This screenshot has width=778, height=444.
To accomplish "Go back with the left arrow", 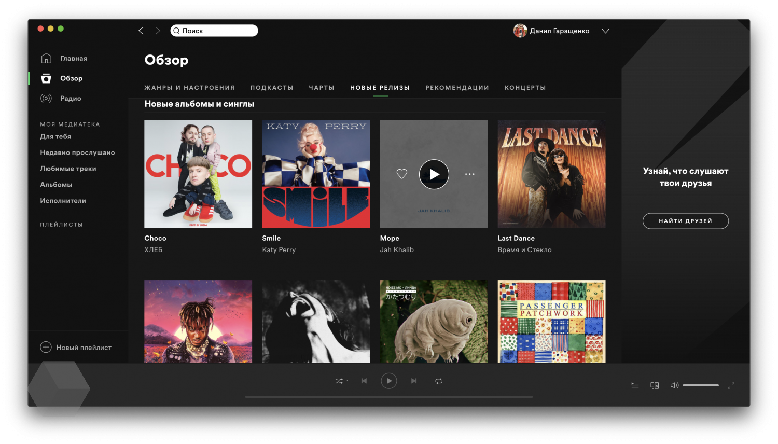I will point(141,31).
